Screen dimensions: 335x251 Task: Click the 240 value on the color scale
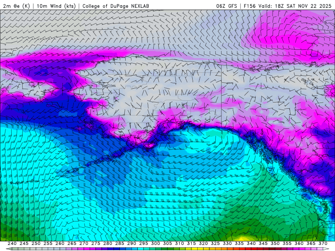coord(12,243)
